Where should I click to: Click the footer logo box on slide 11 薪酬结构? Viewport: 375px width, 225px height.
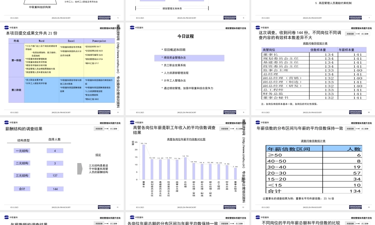104,207
